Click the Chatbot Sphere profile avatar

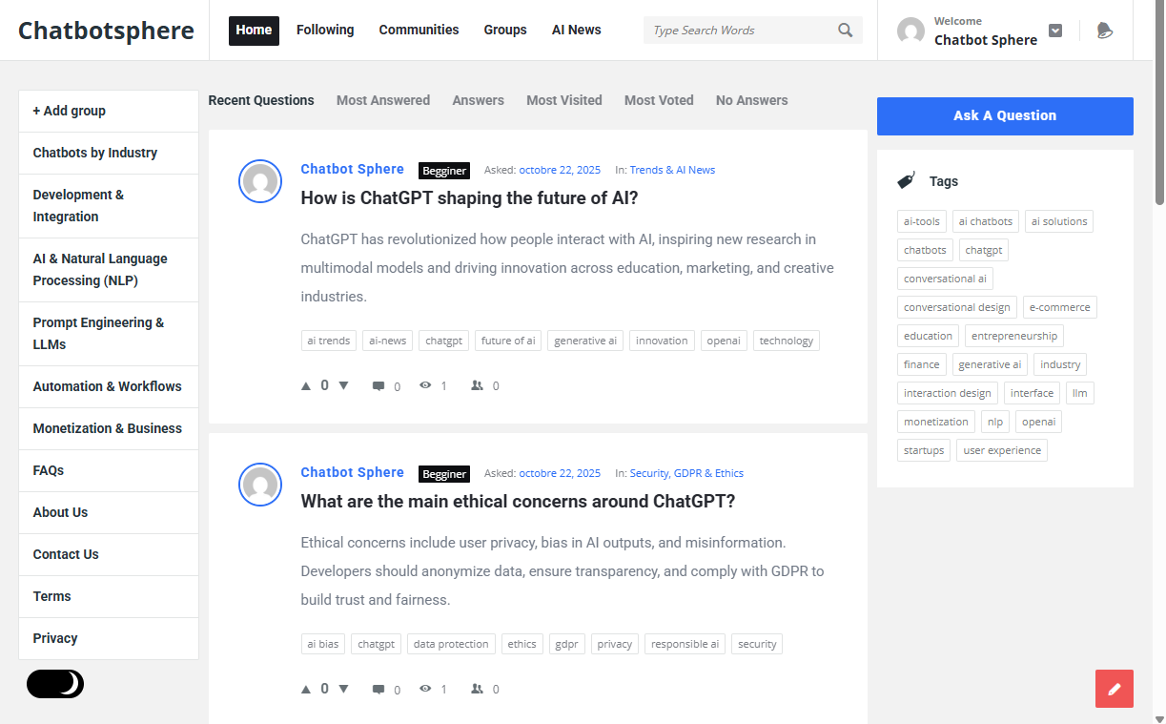pyautogui.click(x=910, y=31)
